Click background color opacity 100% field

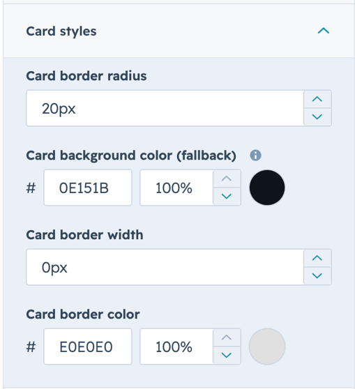176,188
